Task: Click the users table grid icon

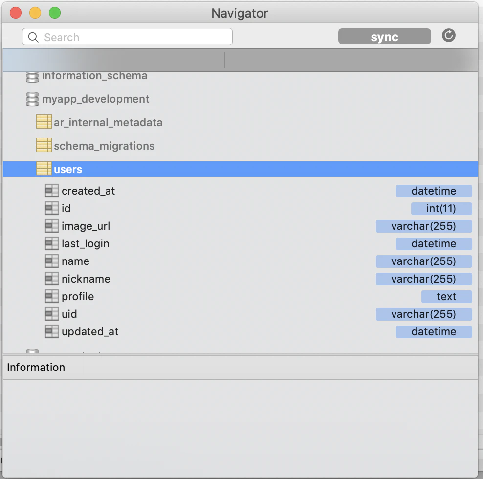Action: 44,169
